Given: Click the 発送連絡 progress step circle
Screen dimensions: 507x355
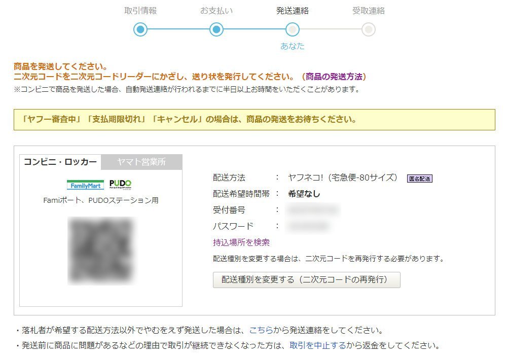Looking at the screenshot, I should [x=293, y=29].
